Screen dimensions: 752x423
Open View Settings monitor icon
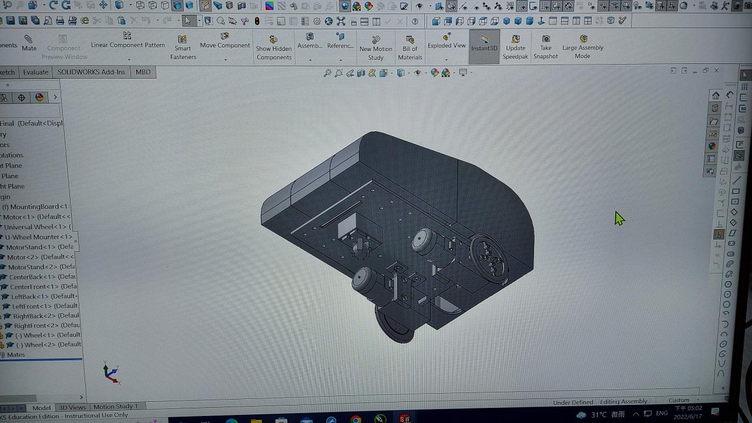pyautogui.click(x=464, y=73)
